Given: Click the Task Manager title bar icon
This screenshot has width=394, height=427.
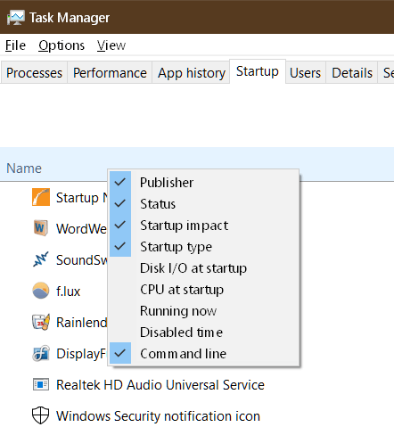Looking at the screenshot, I should (16, 18).
